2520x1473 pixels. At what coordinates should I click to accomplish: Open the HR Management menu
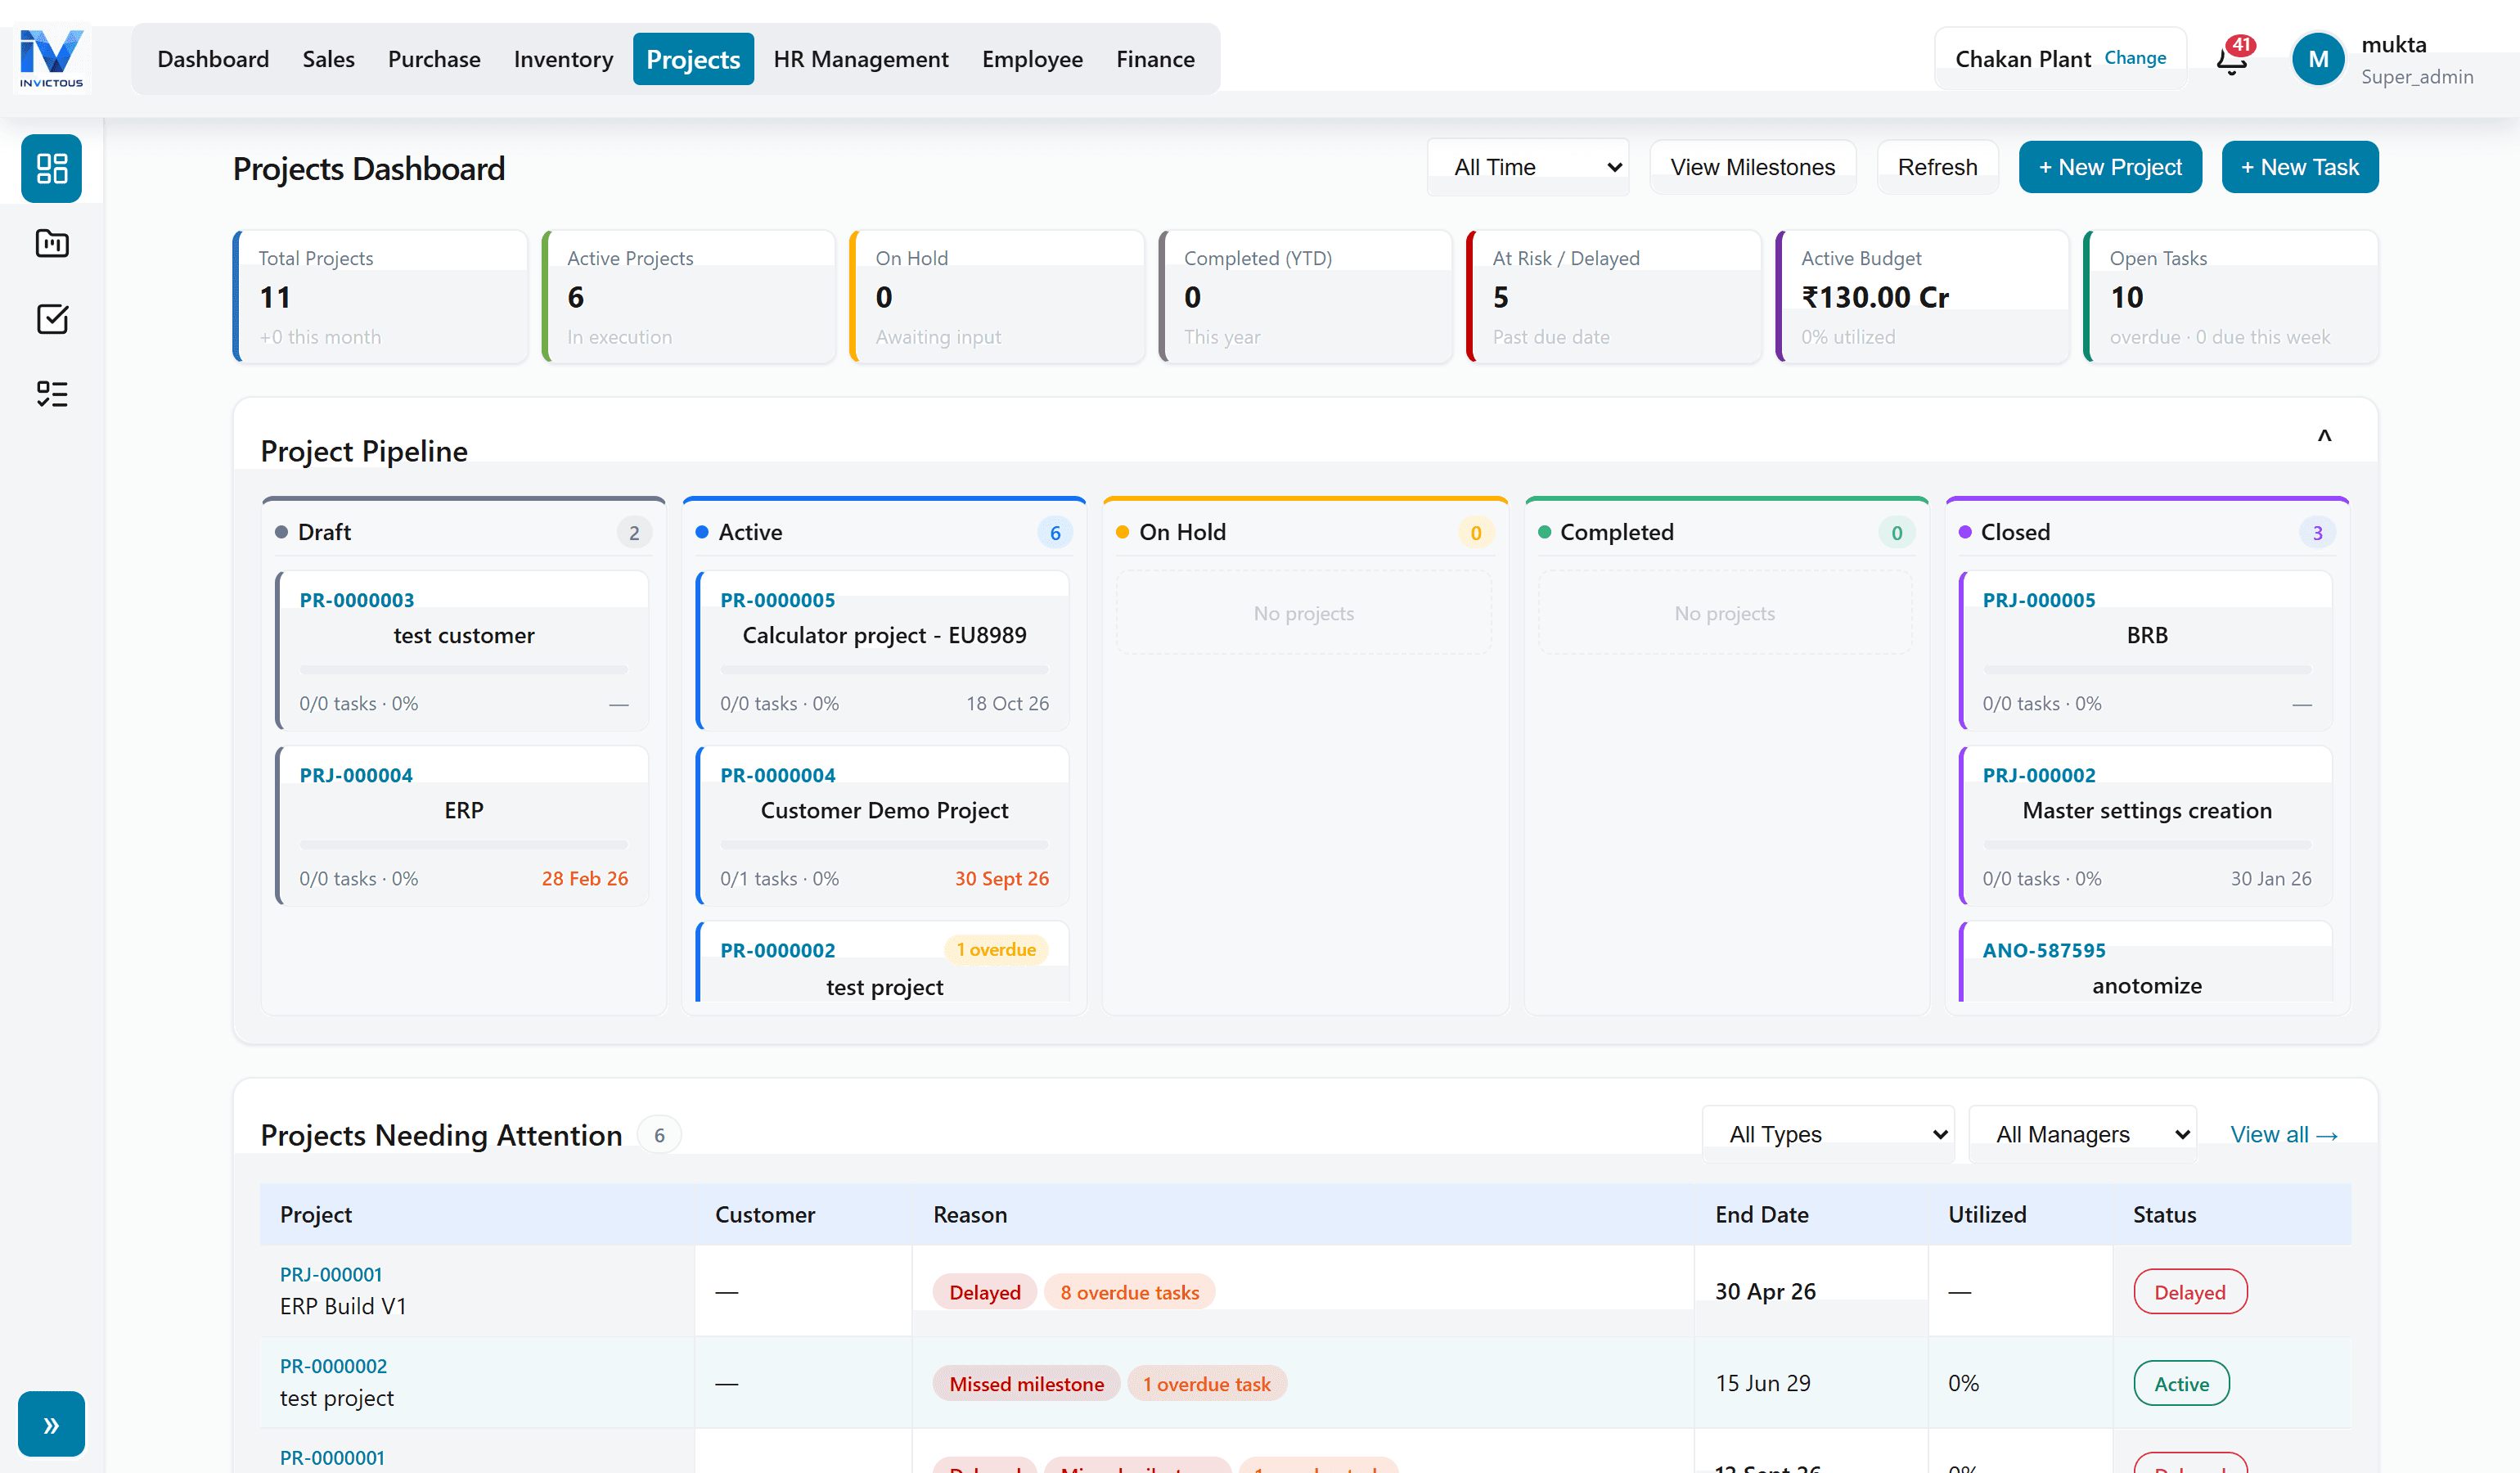coord(860,59)
